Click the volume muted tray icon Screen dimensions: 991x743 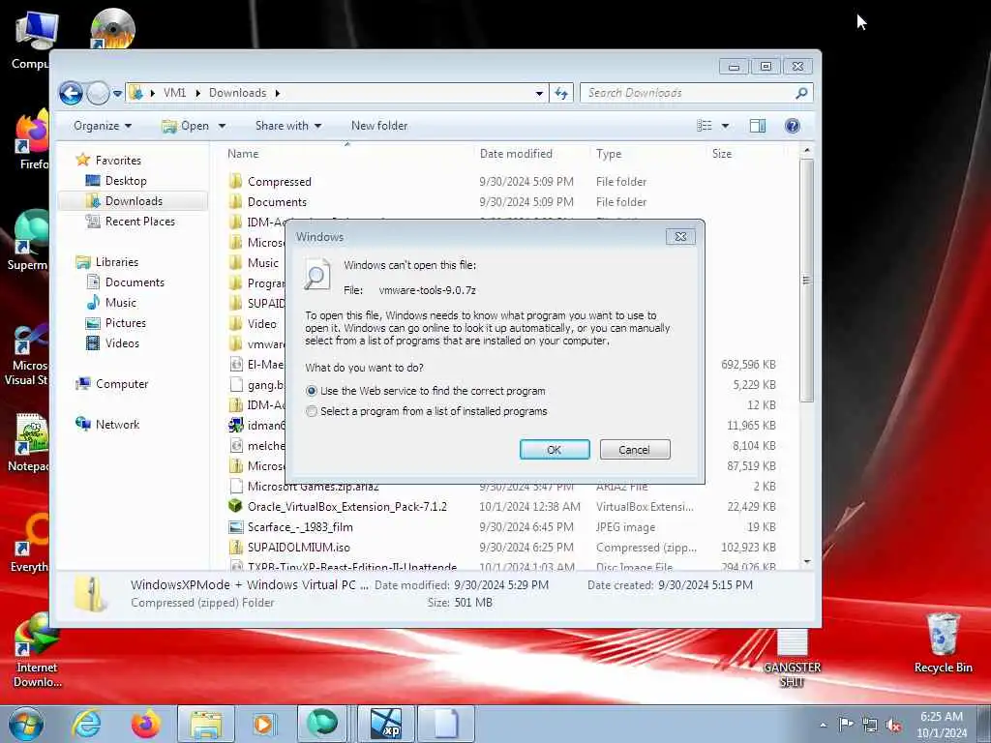(x=893, y=726)
